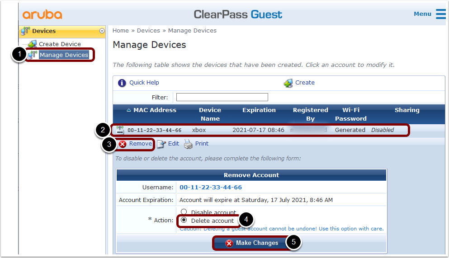
Task: Collapse the Devices sidebar section
Action: coord(102,31)
